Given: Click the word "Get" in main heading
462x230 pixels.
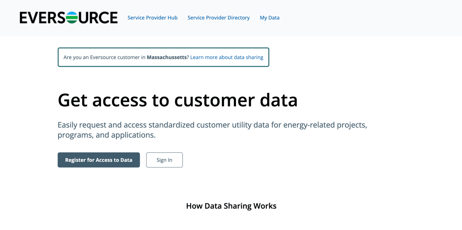Looking at the screenshot, I should point(73,100).
